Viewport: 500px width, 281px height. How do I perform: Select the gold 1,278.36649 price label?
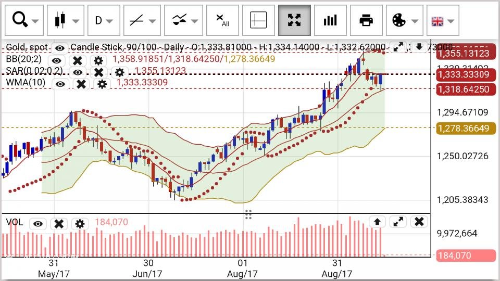466,128
